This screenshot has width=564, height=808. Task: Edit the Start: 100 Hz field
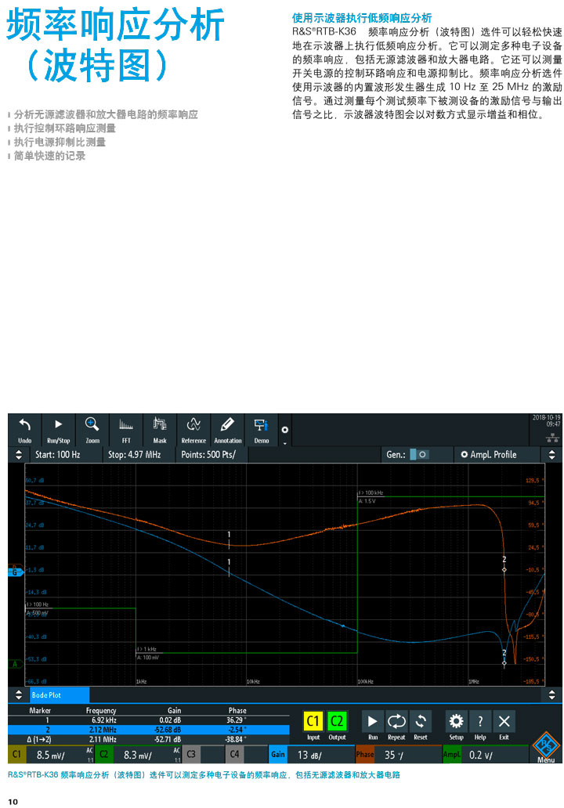pyautogui.click(x=66, y=454)
